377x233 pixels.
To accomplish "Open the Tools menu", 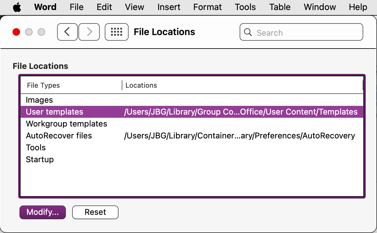I will (245, 7).
